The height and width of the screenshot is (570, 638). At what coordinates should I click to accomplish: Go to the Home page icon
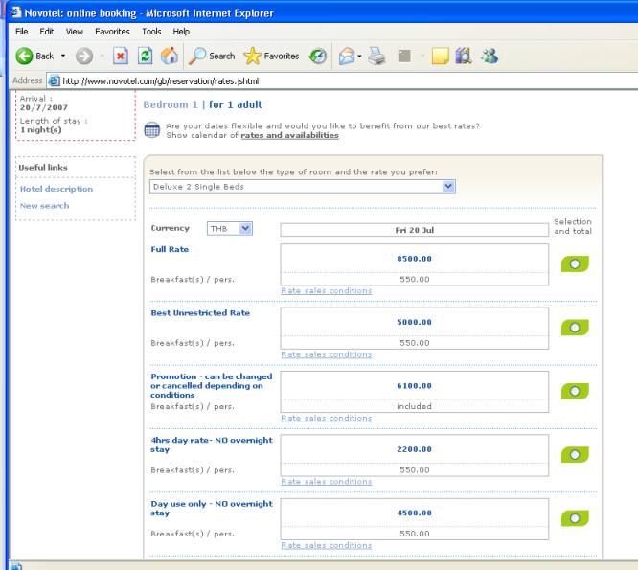[x=169, y=56]
